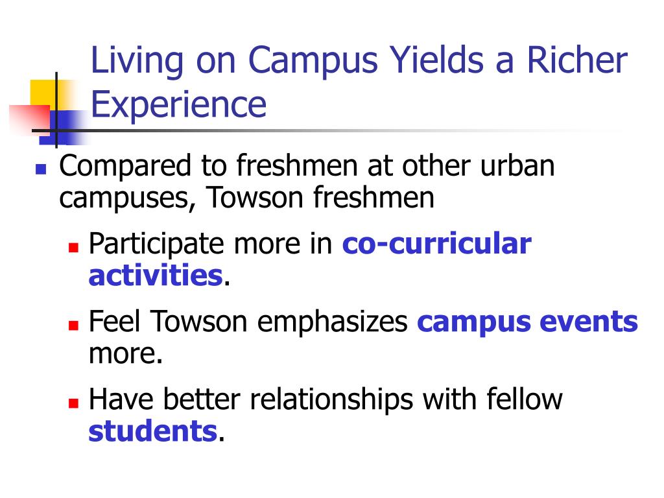Click 'Participate more in' text
Image resolution: width=664 pixels, height=498 pixels.
pyautogui.click(x=211, y=244)
